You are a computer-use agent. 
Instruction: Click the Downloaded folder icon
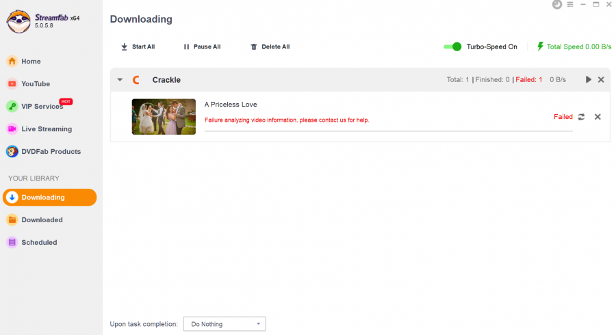12,220
